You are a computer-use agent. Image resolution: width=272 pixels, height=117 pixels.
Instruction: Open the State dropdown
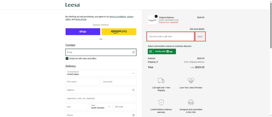pos(101,107)
